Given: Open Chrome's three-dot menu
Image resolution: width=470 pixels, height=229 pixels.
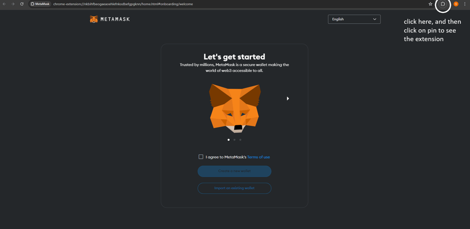Looking at the screenshot, I should [x=465, y=4].
